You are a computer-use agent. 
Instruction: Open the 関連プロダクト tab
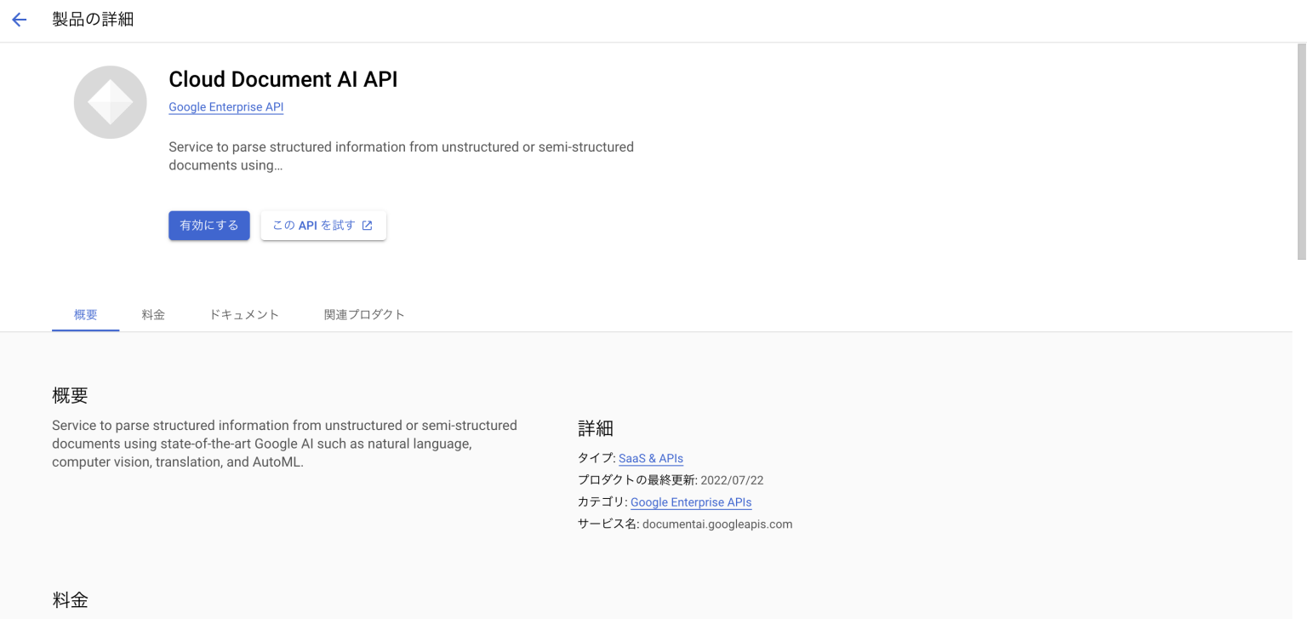tap(364, 314)
